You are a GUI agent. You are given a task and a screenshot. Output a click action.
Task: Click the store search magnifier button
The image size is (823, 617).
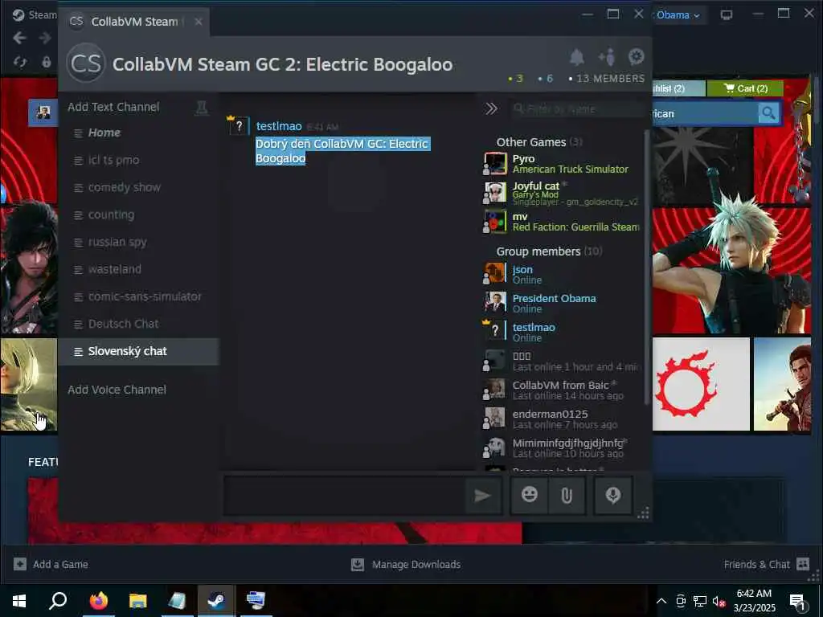coord(768,112)
